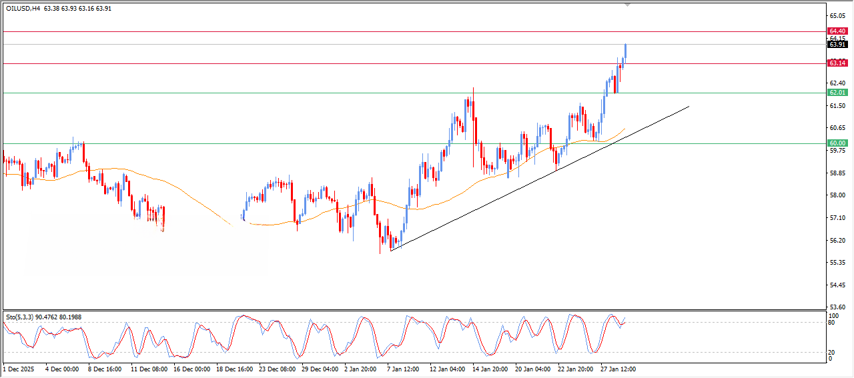Click the 20 level on stochastic scale

tap(831, 352)
